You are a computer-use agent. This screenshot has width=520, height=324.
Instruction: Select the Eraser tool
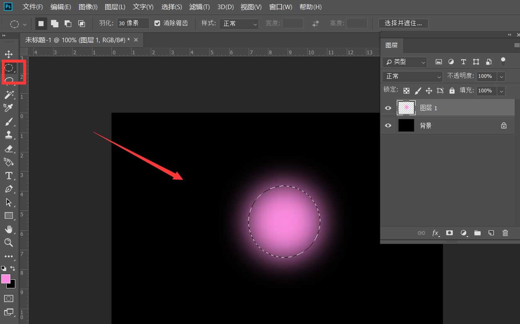coord(9,148)
